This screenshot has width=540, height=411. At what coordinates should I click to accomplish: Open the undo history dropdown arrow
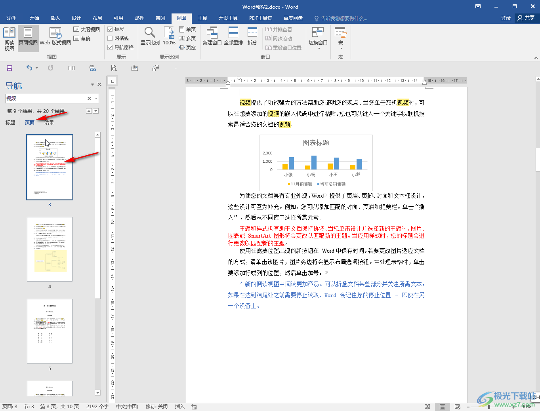click(x=36, y=68)
